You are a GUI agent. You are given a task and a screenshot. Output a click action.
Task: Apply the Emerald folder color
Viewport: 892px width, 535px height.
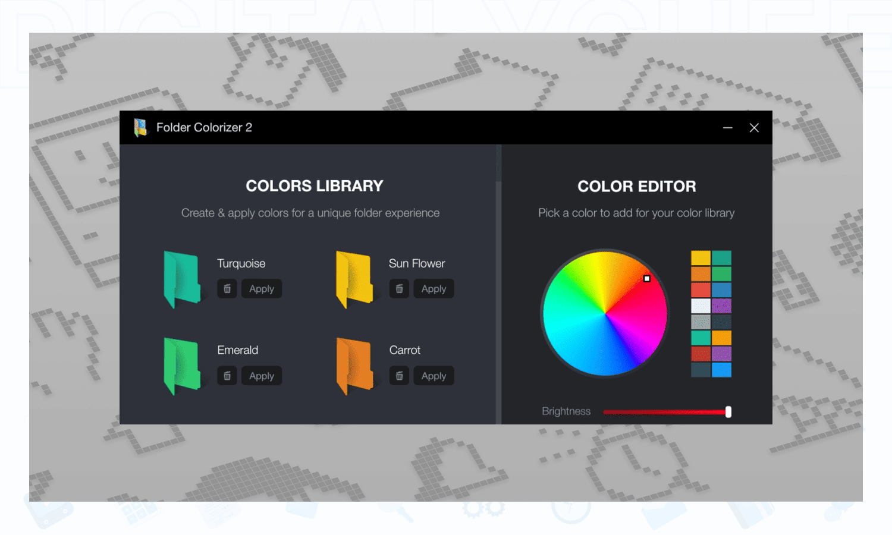tap(262, 376)
